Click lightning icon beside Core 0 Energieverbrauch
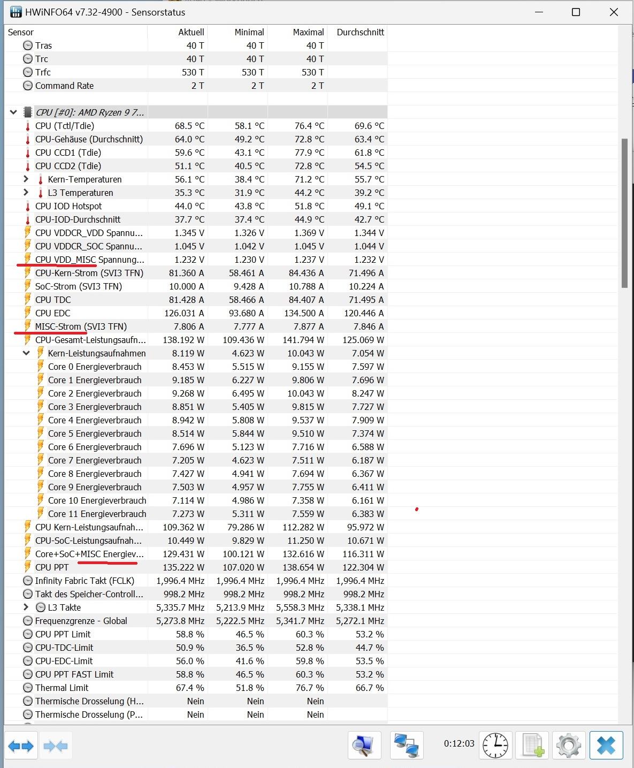Image resolution: width=634 pixels, height=768 pixels. point(41,367)
